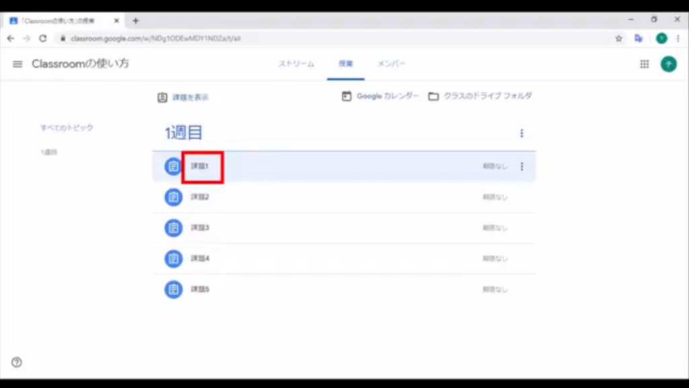Click the Classroomの使い方 class title
The width and height of the screenshot is (689, 388).
81,64
